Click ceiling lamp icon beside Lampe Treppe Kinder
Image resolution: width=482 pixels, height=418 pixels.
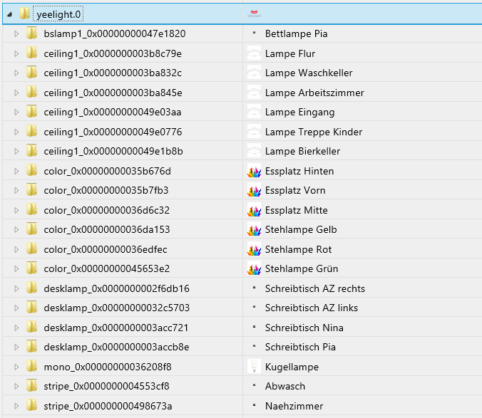point(255,132)
